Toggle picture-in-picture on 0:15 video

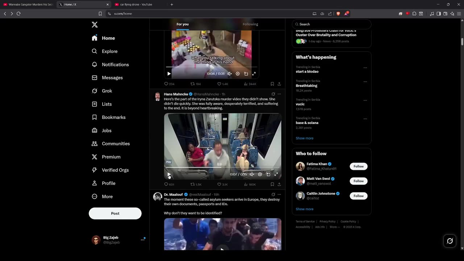point(268,174)
